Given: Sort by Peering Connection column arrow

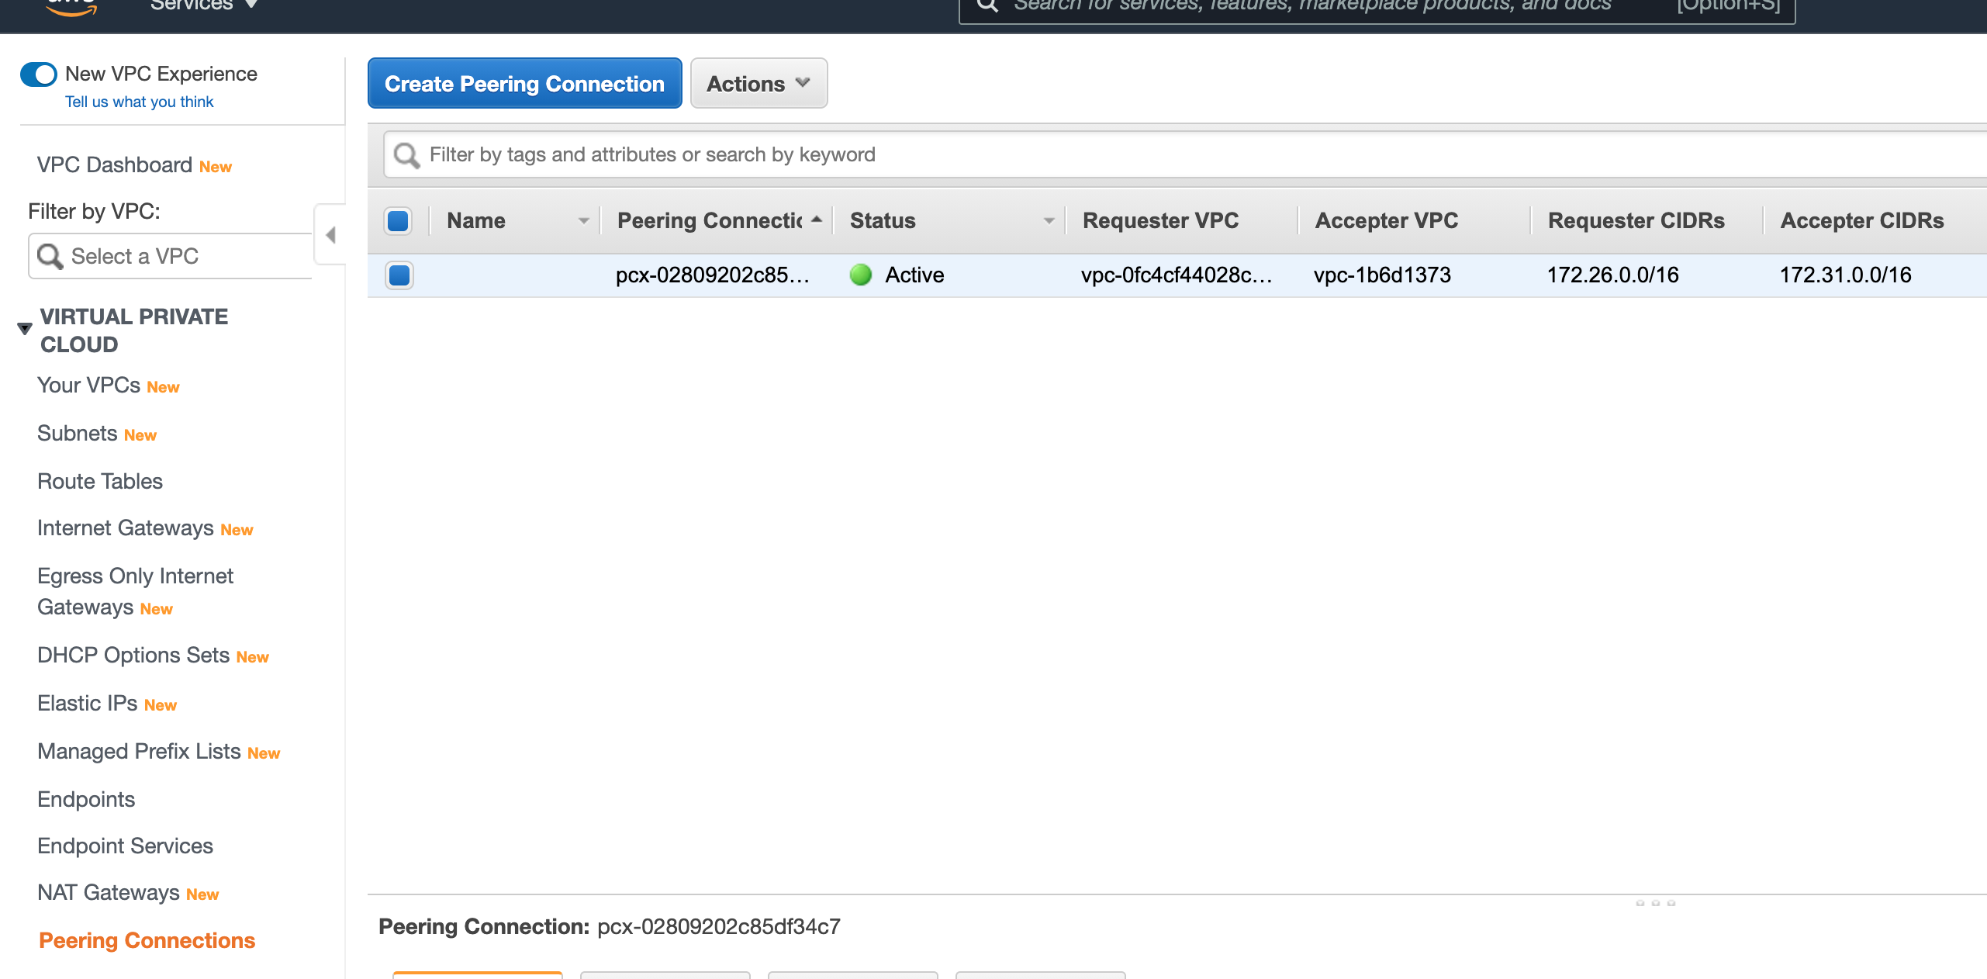Looking at the screenshot, I should (817, 220).
